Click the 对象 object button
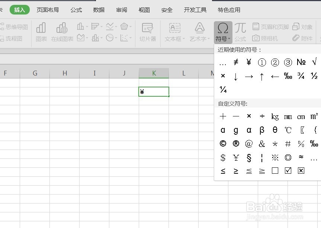The width and height of the screenshot is (321, 228). [x=302, y=27]
